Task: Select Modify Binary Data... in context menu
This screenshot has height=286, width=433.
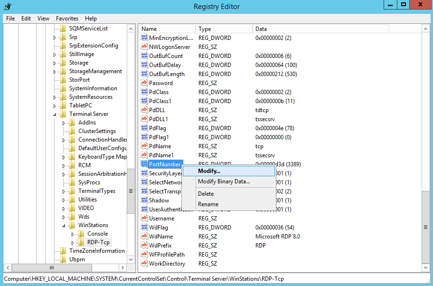Action: click(224, 181)
